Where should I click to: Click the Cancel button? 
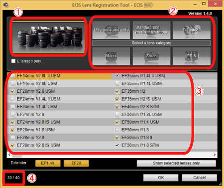tap(200, 178)
